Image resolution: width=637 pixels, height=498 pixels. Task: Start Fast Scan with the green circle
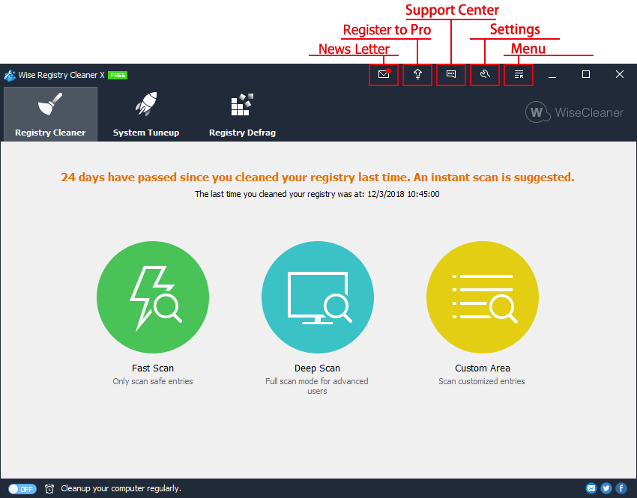(153, 297)
